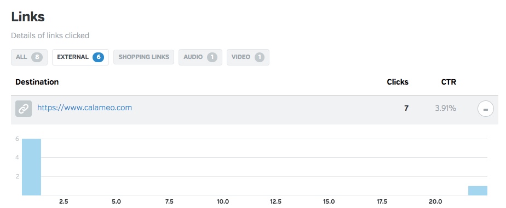506x208 pixels.
Task: Select the tall first bar in chart
Action: (x=32, y=167)
